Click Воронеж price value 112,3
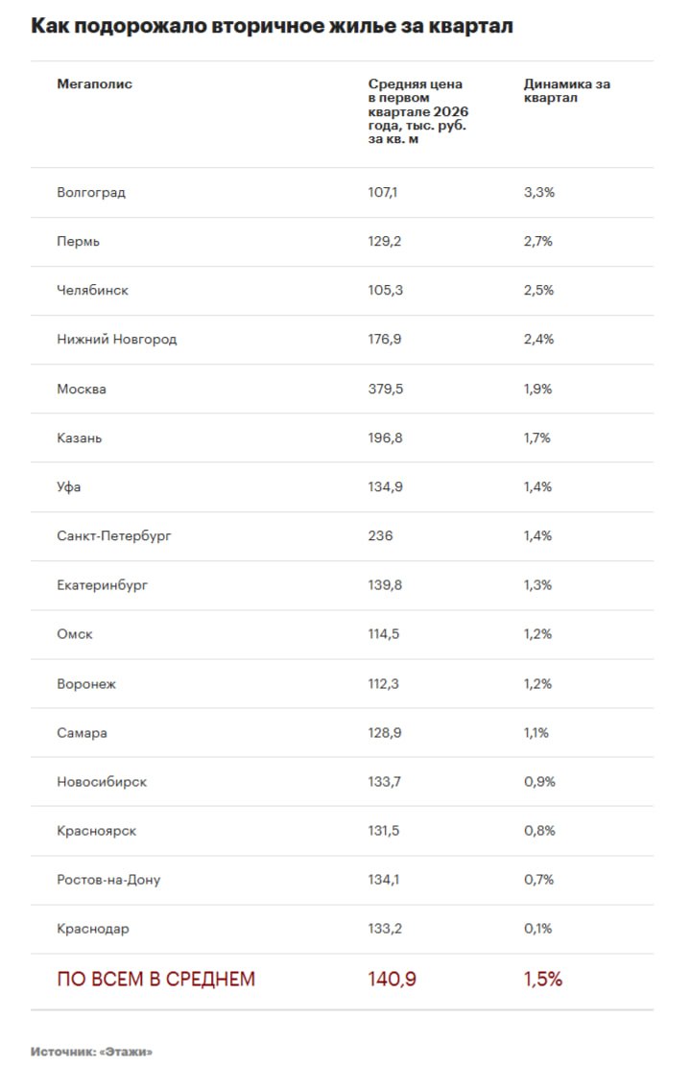690x1065 pixels. (x=384, y=684)
